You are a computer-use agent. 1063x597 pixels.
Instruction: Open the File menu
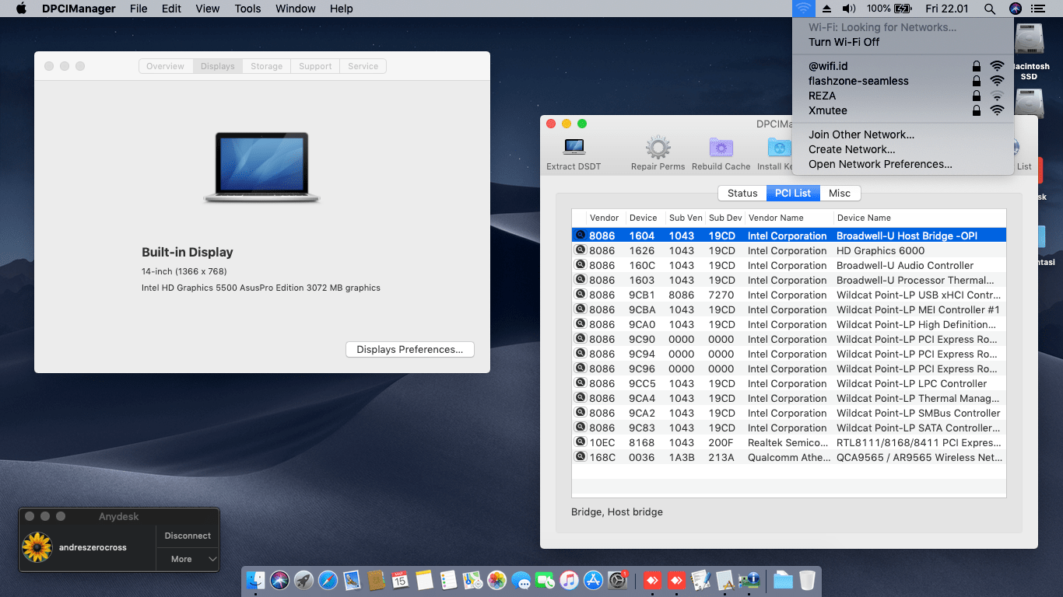139,9
